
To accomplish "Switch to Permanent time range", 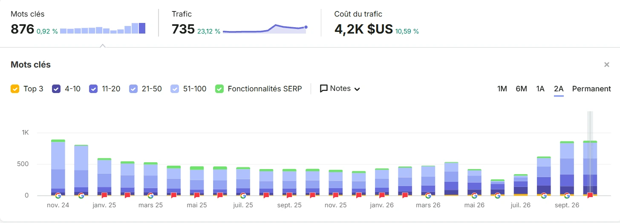I will 591,89.
